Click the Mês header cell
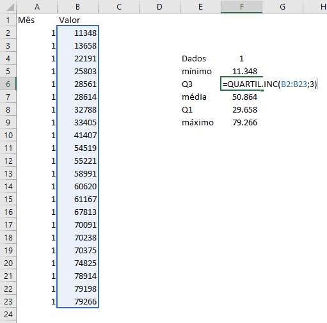The width and height of the screenshot is (327, 323). 36,20
